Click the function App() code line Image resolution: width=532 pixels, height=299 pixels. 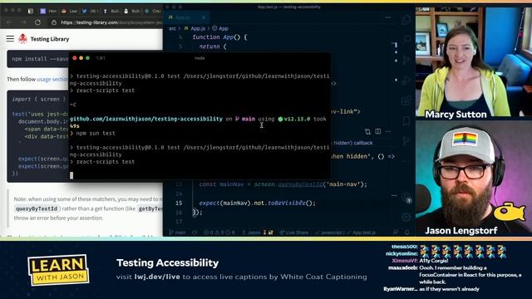tap(219, 37)
